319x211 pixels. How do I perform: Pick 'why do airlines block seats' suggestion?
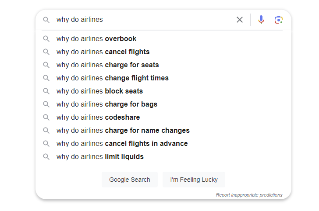tap(99, 91)
